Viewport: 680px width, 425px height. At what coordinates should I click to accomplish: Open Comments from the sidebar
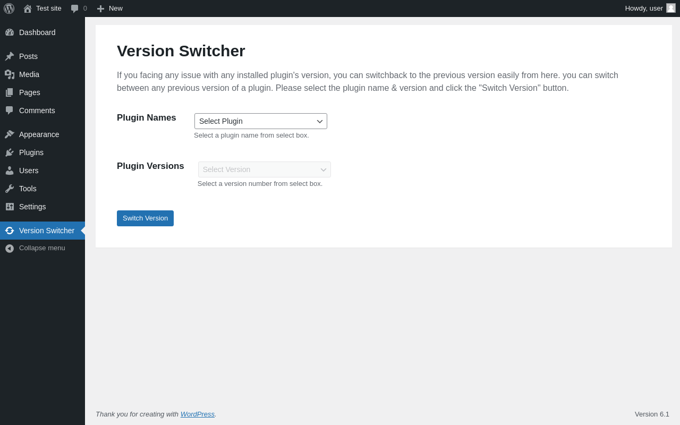42,110
